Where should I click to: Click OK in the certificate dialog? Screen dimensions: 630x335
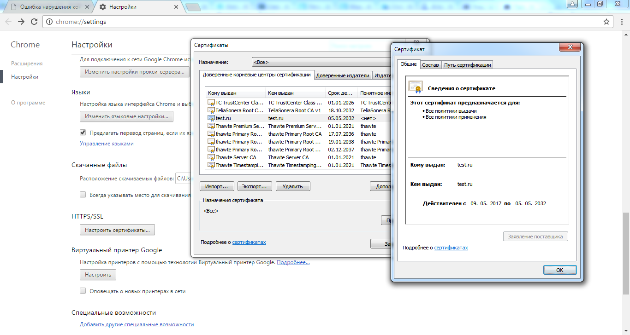(x=559, y=270)
